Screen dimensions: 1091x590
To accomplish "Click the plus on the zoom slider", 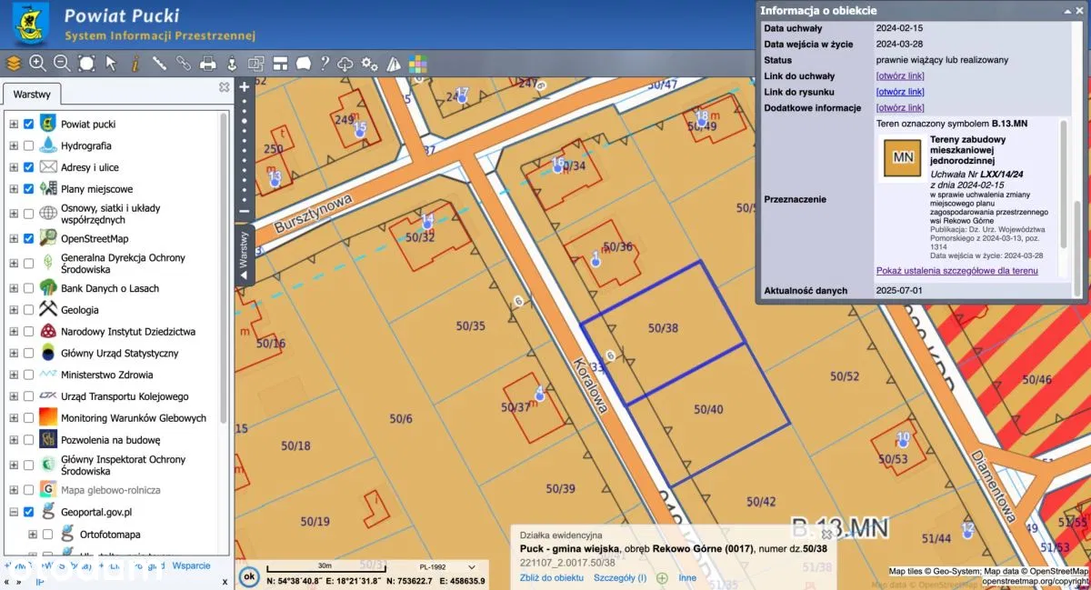I will [x=244, y=88].
